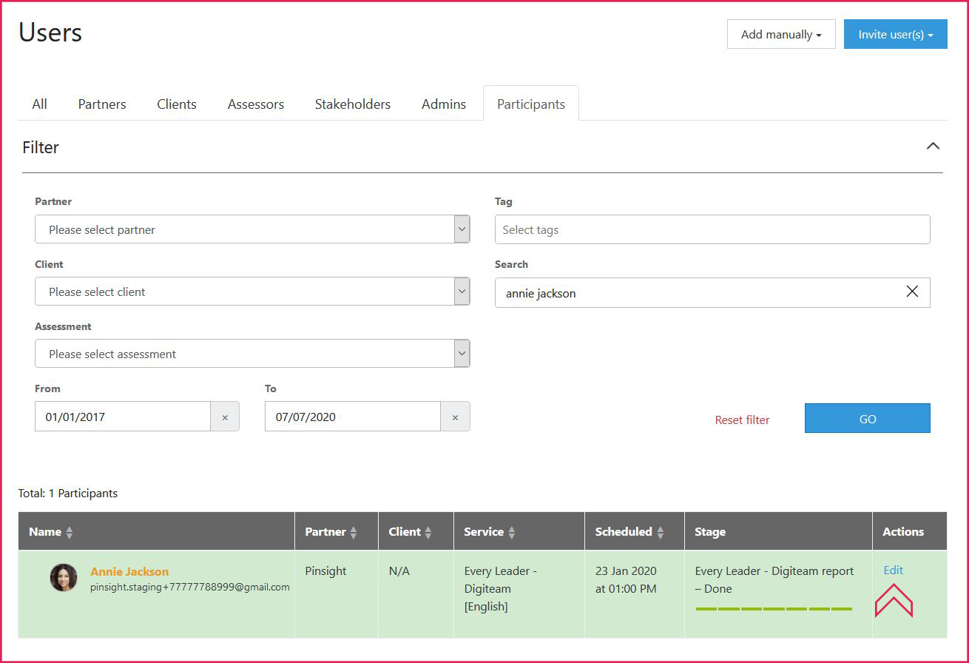
Task: Collapse the Filter section
Action: coord(933,147)
